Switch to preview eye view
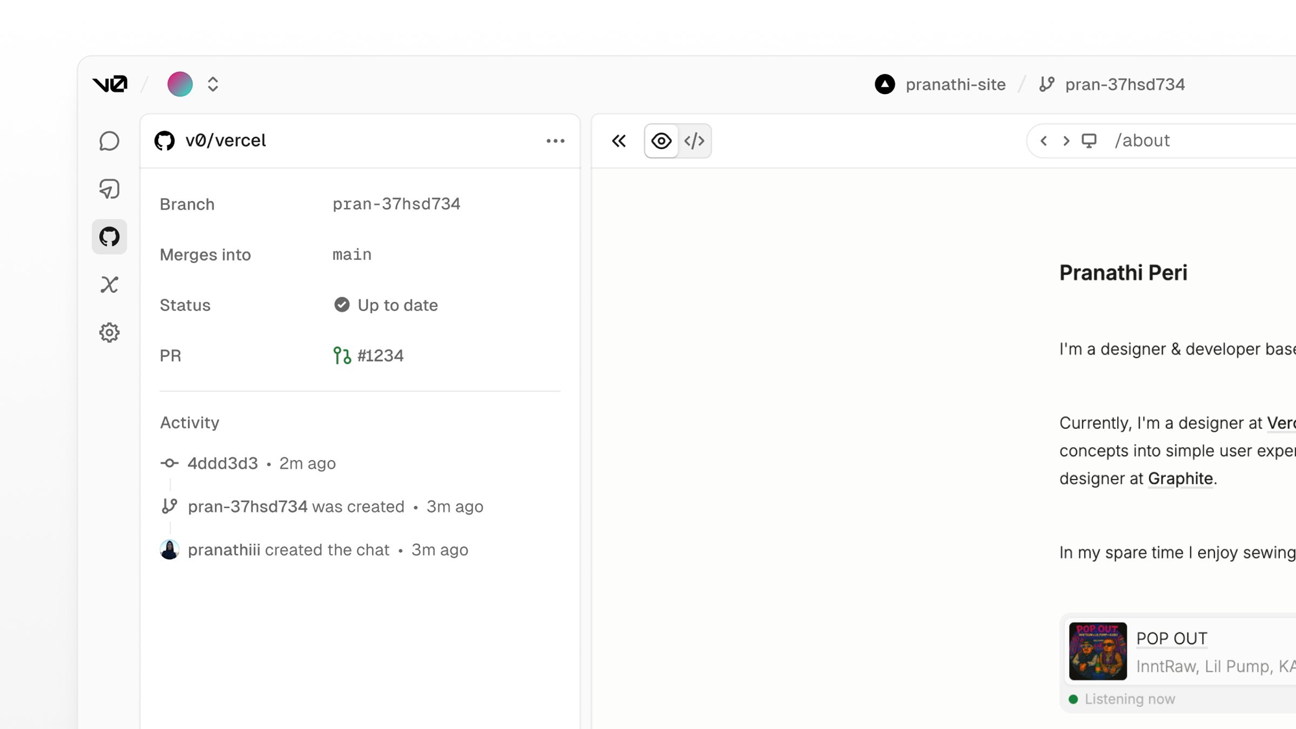 [661, 141]
